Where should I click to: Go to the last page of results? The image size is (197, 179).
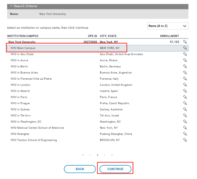[x=112, y=155]
